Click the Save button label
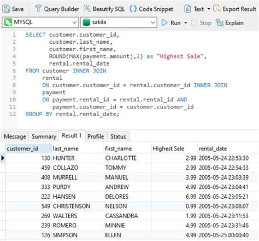The height and width of the screenshot is (241, 259). (x=18, y=9)
